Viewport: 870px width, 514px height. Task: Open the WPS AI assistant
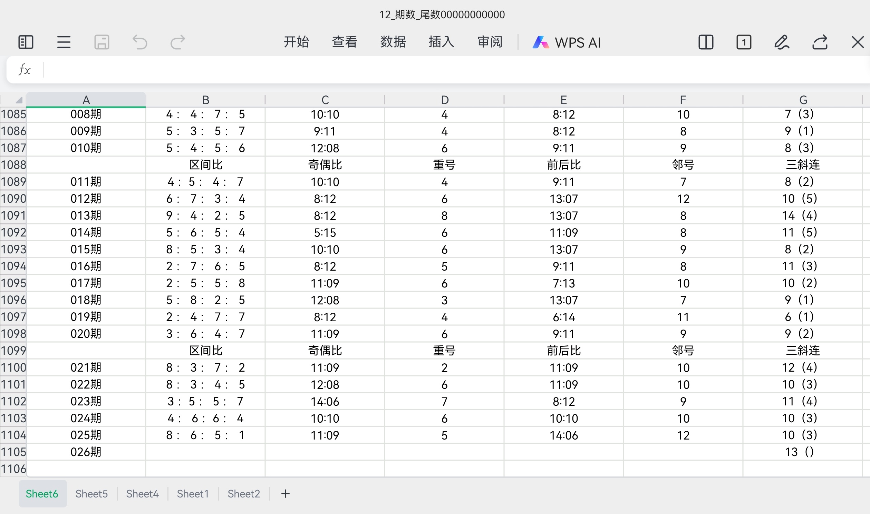point(567,42)
